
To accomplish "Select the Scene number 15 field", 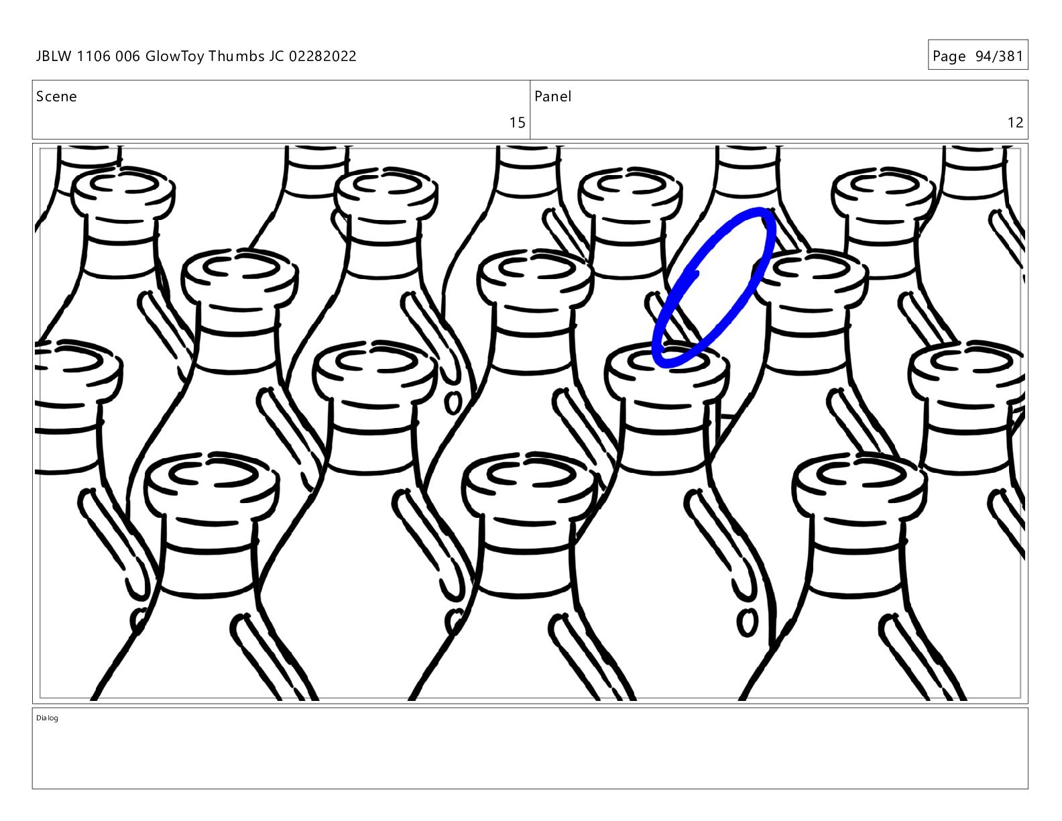I will tap(281, 110).
